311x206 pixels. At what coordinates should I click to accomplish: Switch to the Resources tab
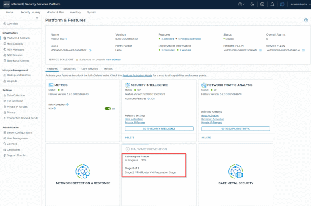(x=69, y=69)
